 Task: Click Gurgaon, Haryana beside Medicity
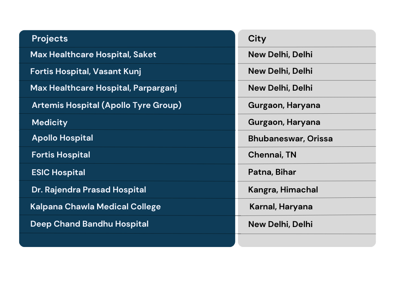click(x=284, y=122)
